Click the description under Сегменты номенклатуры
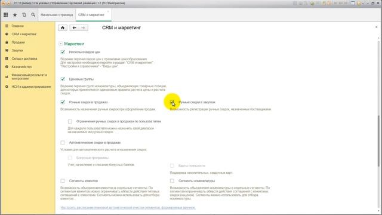The height and width of the screenshot is (215, 382). pyautogui.click(x=220, y=193)
